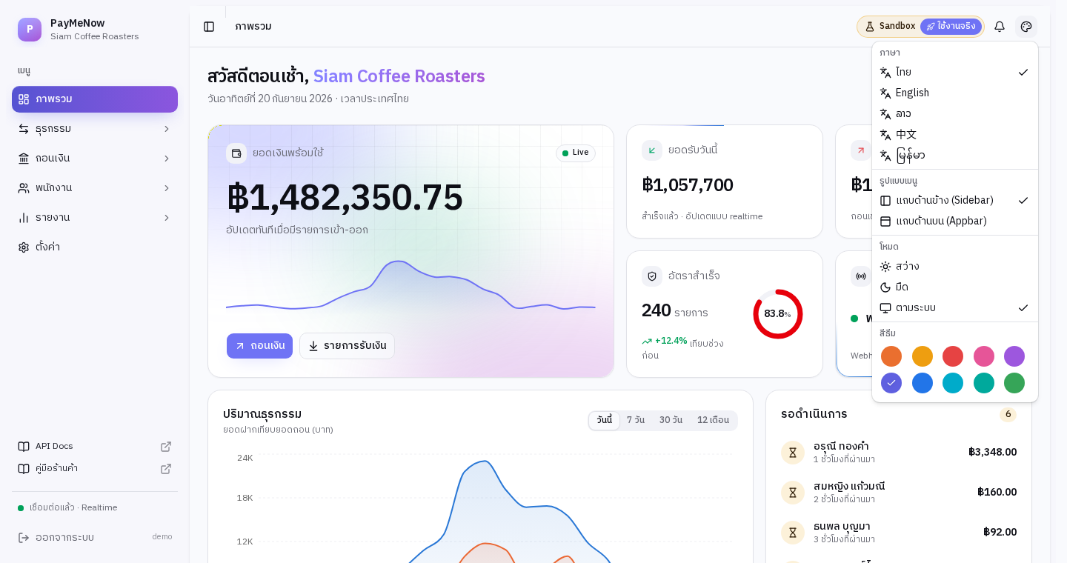Expand the พนักงาน sidebar section

(x=95, y=188)
